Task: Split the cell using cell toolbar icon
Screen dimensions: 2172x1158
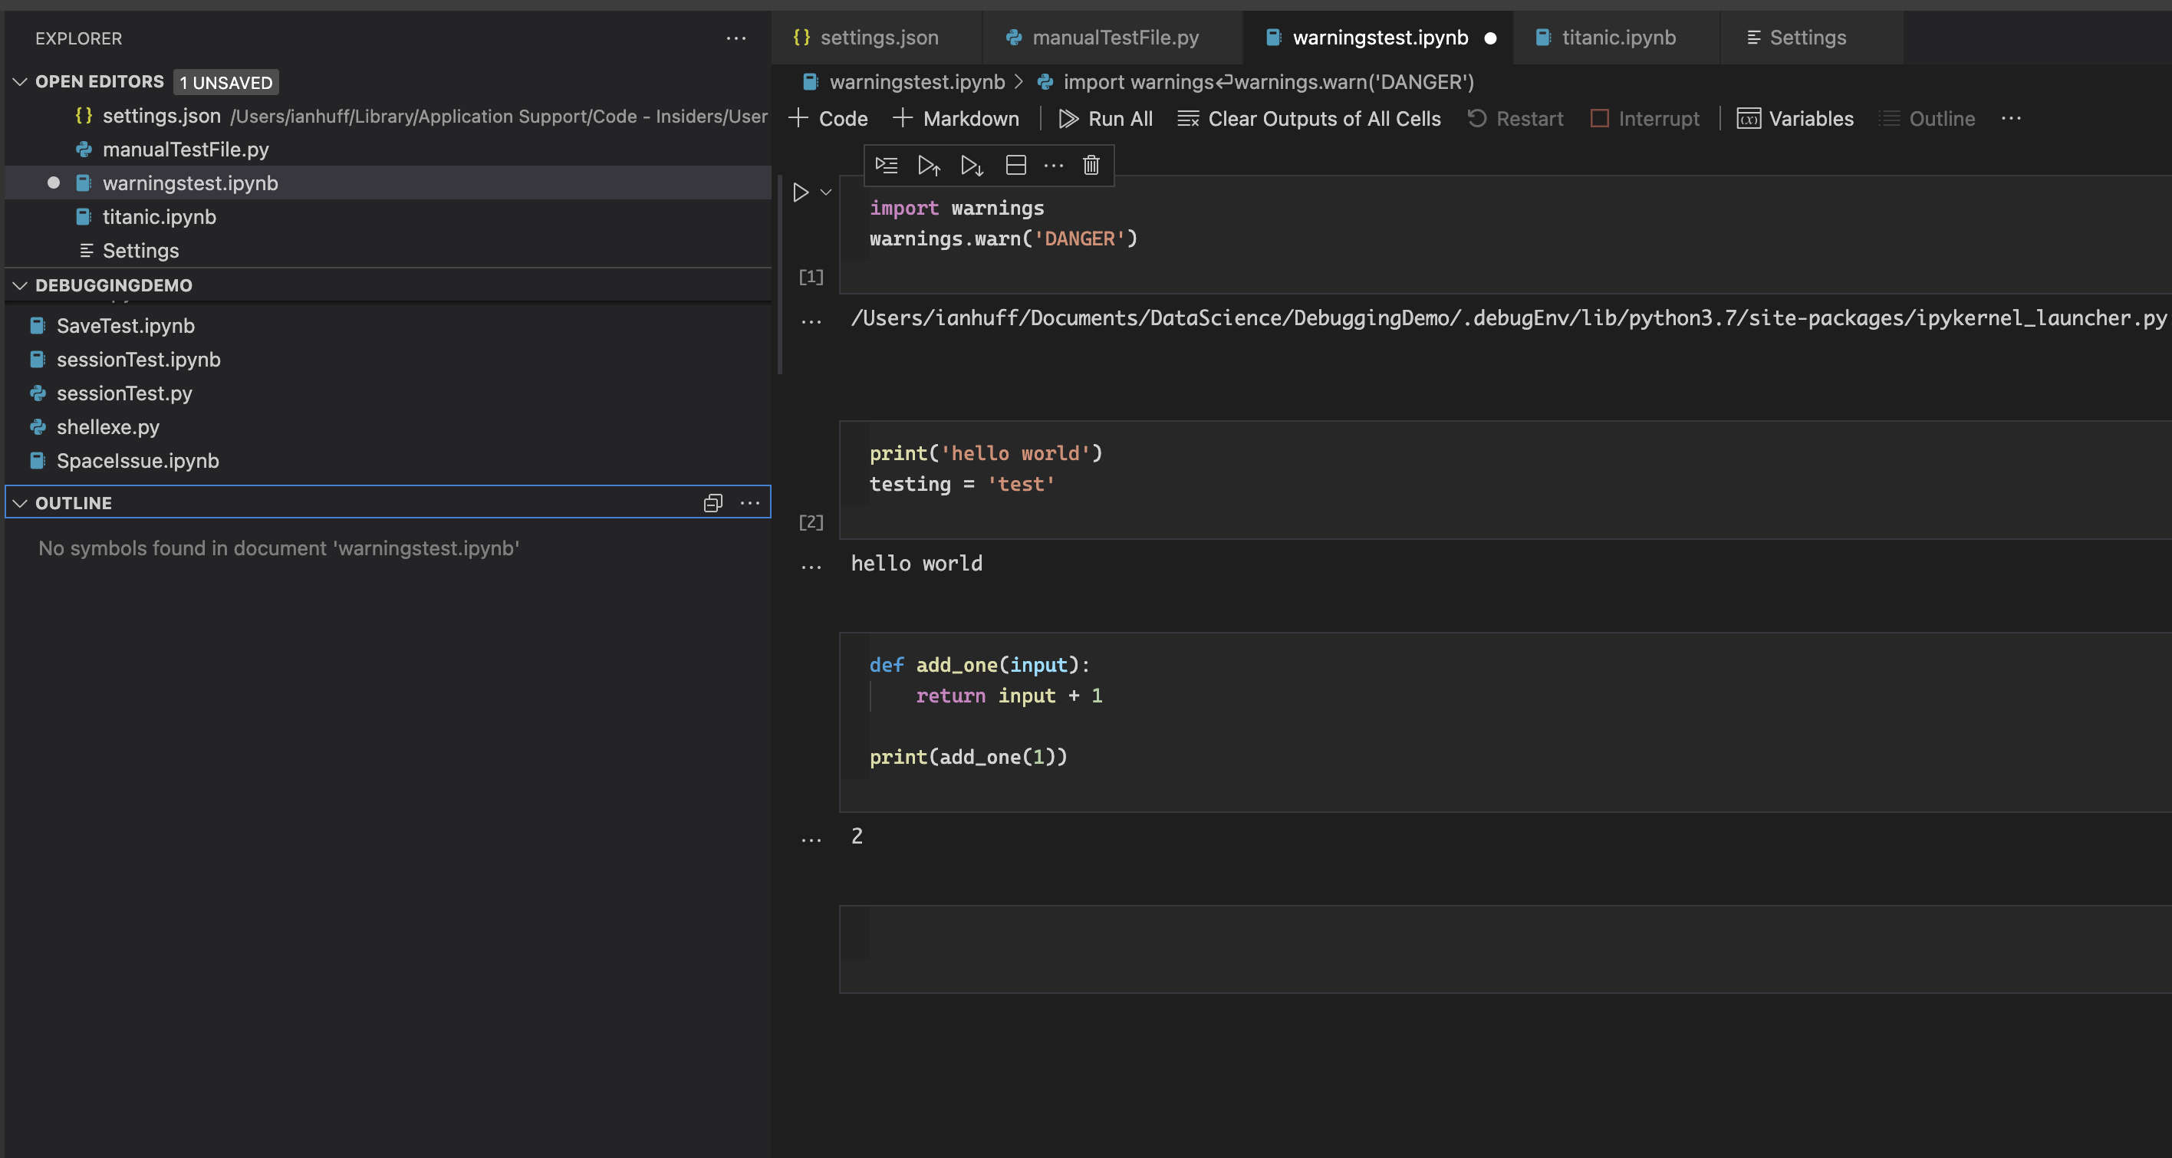Action: [x=1016, y=165]
